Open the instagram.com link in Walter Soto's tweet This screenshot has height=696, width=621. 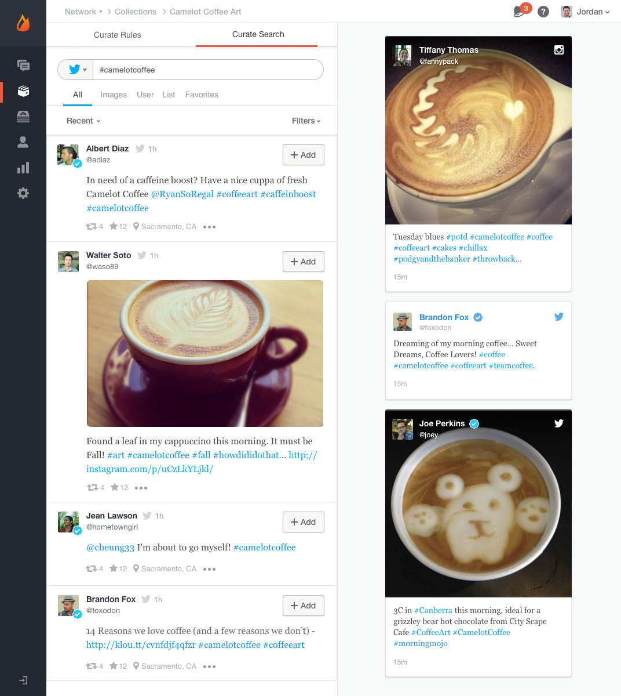point(202,462)
